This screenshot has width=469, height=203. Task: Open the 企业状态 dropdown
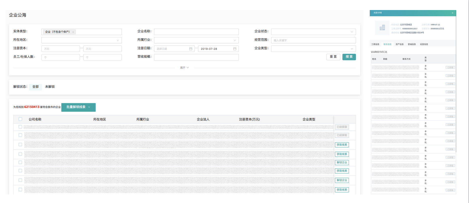tap(313, 32)
